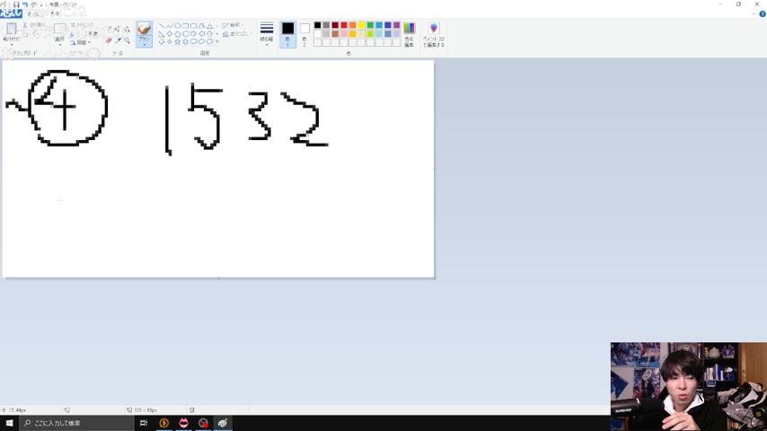The width and height of the screenshot is (767, 431).
Task: Select the Color picker eyedropper tool
Action: click(x=118, y=40)
